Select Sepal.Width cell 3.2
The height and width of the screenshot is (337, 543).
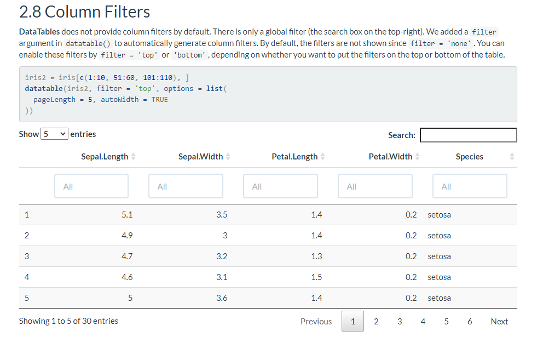tap(222, 256)
